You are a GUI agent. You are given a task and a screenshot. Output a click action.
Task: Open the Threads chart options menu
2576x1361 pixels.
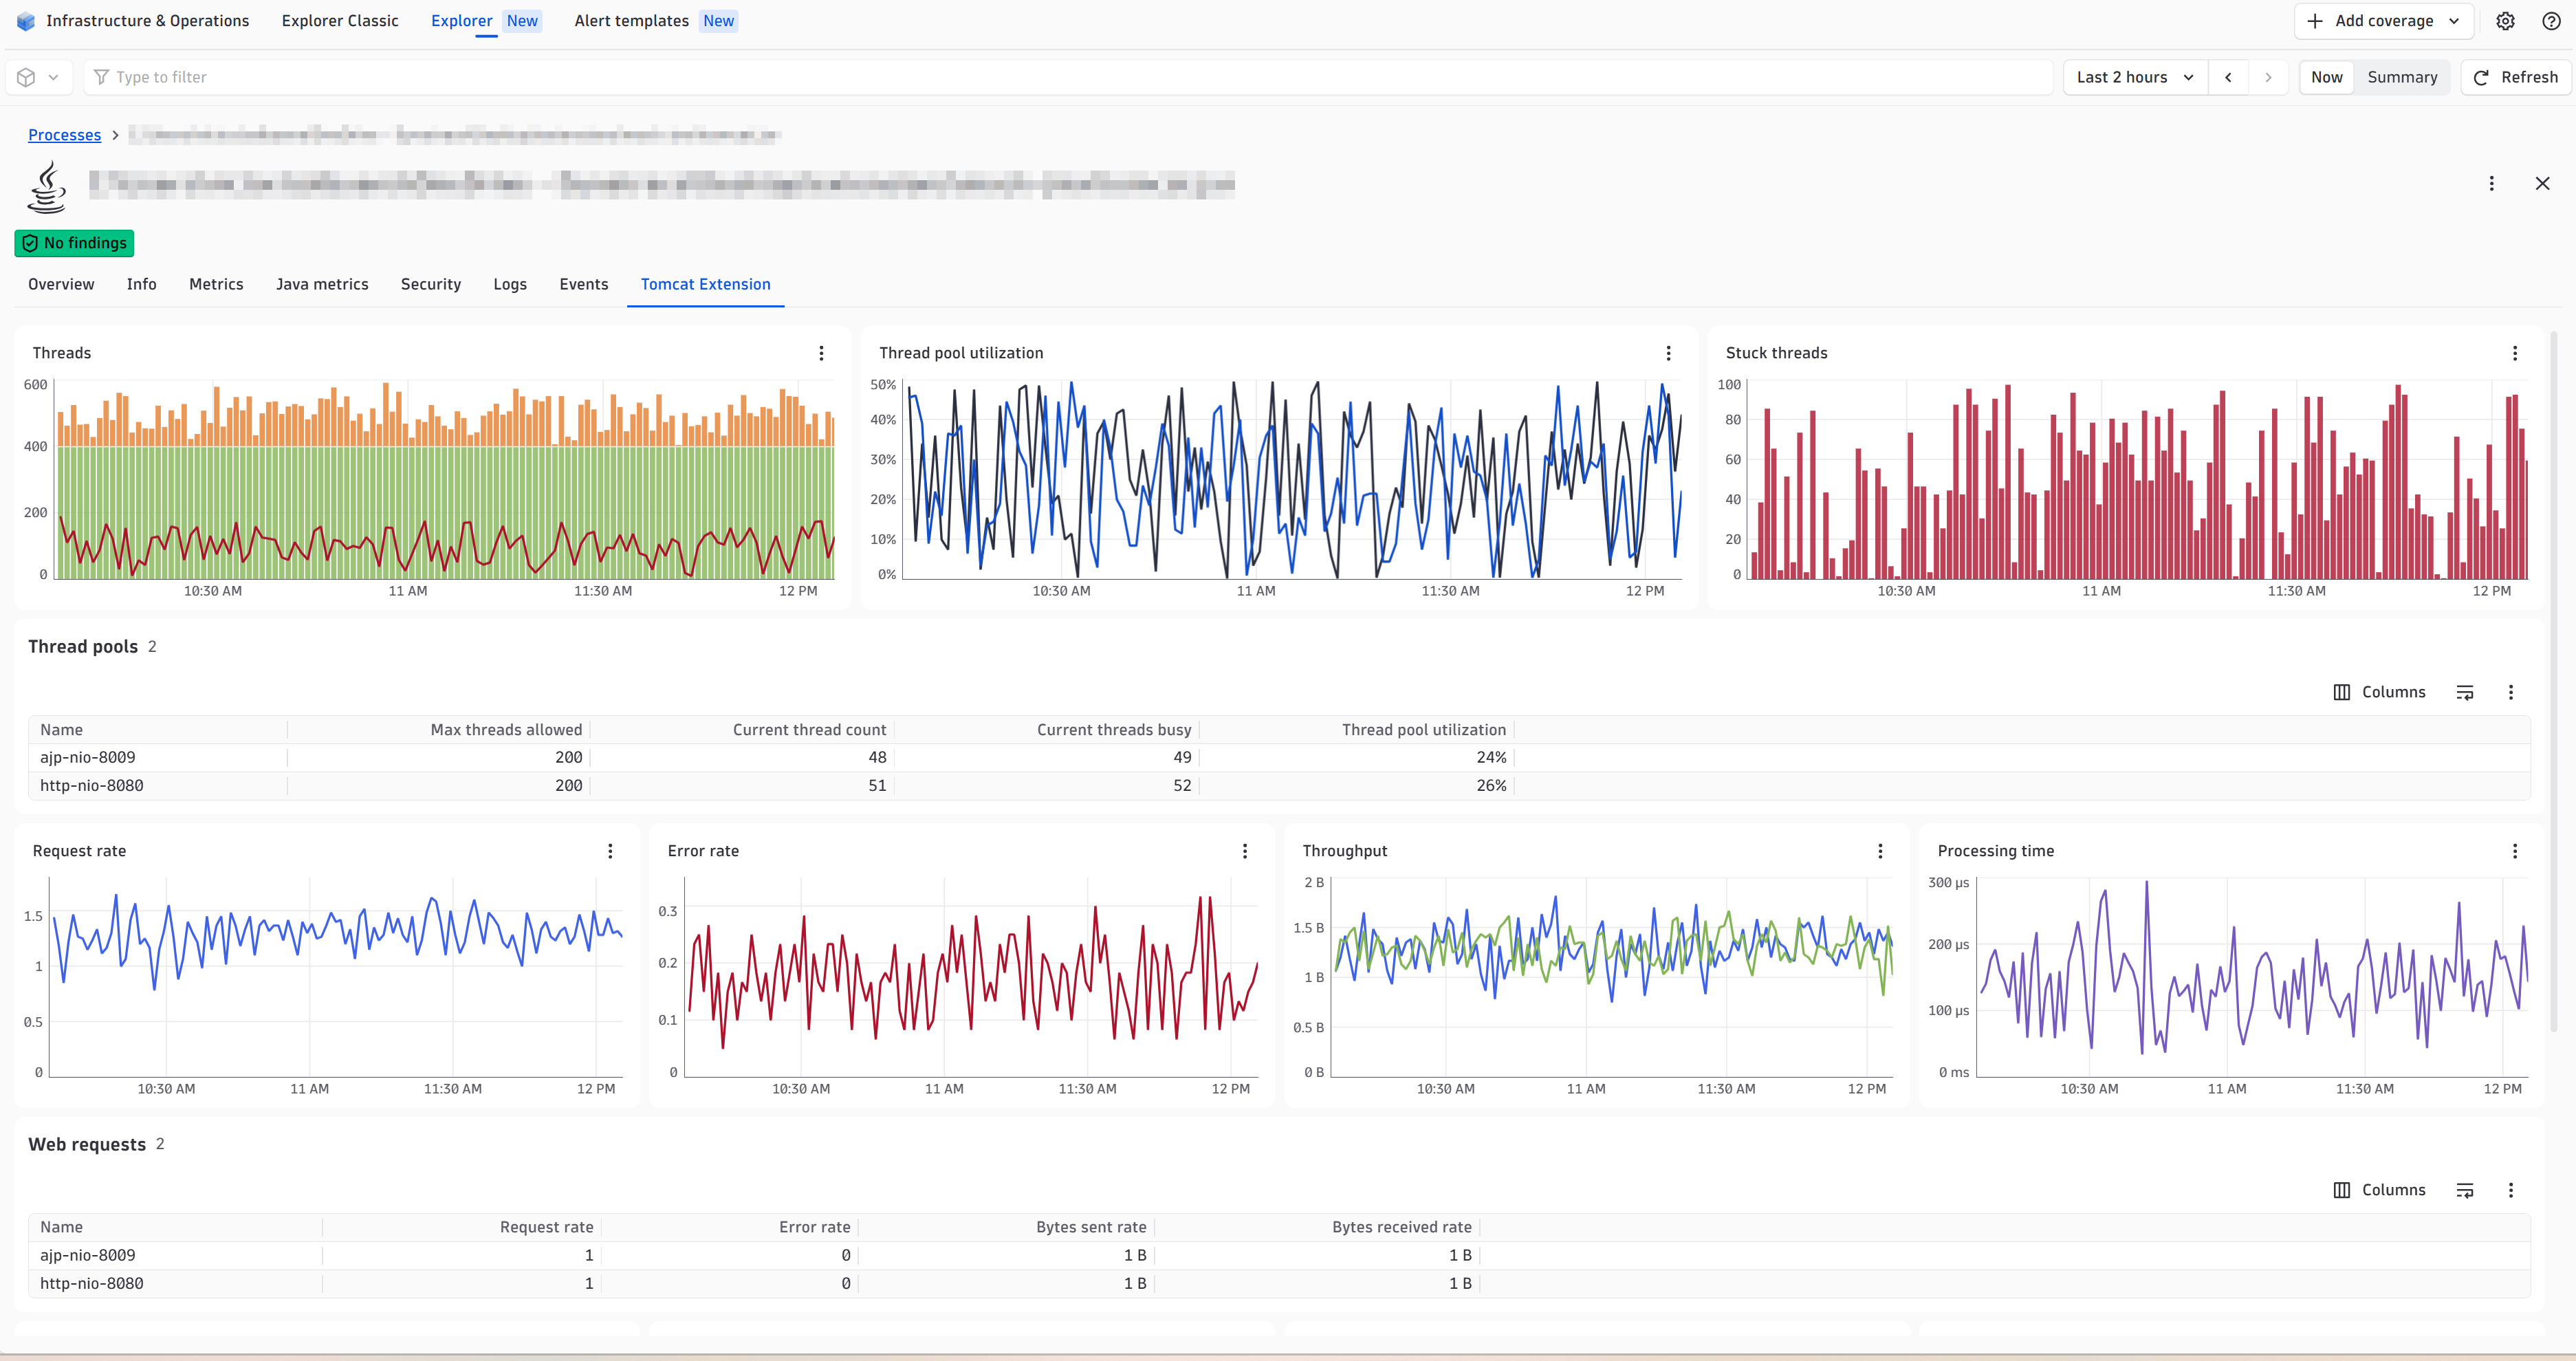click(821, 353)
